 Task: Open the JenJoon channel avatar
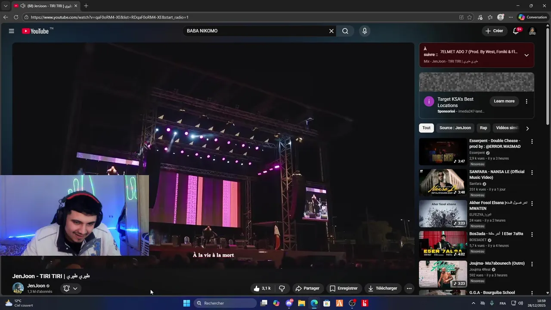tap(18, 288)
